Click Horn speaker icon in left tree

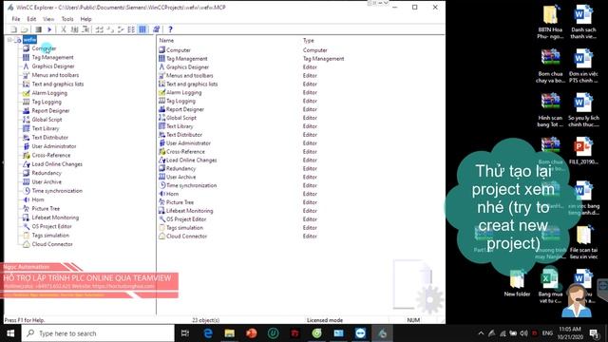point(26,199)
